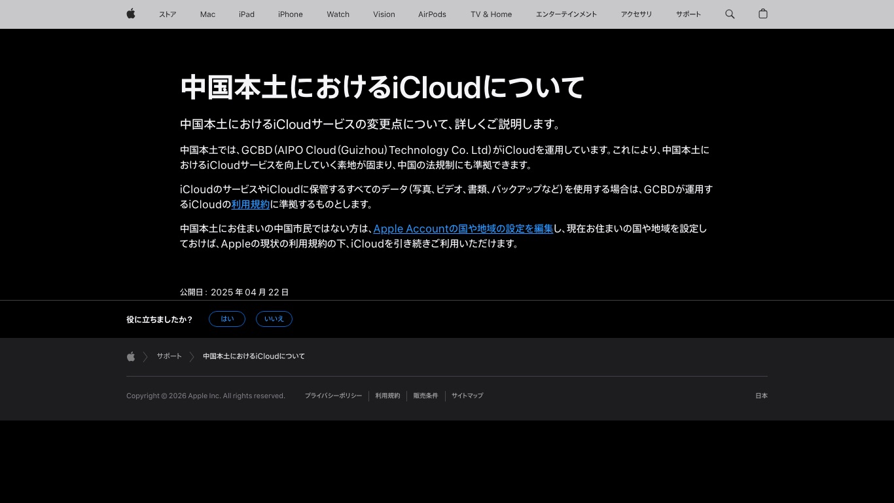Open Apple Accountの国や地域の設定を編集 link

463,229
